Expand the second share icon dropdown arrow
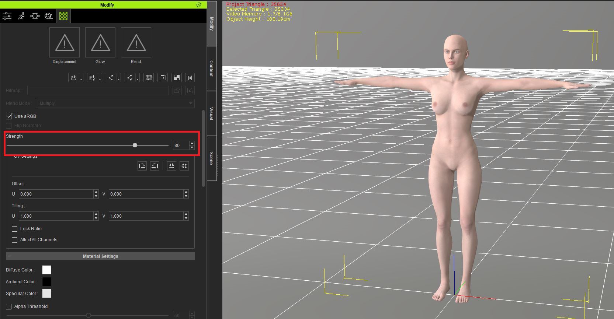Screen dimensions: 614x319 pos(137,78)
